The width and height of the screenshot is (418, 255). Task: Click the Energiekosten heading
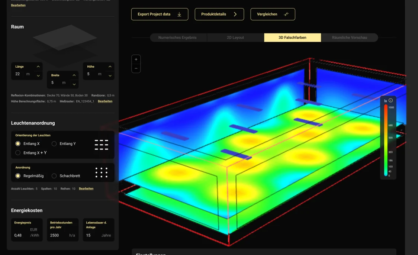tap(27, 210)
